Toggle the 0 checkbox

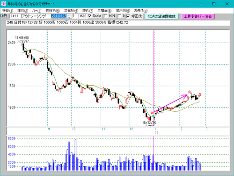119,16
